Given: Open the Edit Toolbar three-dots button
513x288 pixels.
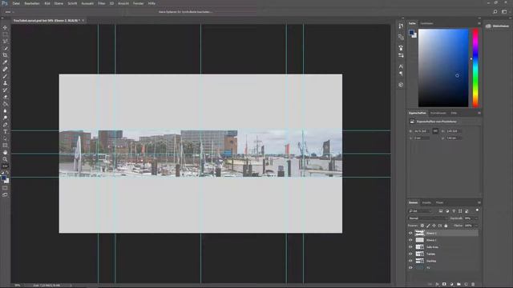Looking at the screenshot, I should click(x=5, y=166).
